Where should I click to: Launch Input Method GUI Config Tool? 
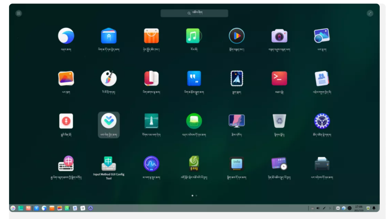click(108, 163)
